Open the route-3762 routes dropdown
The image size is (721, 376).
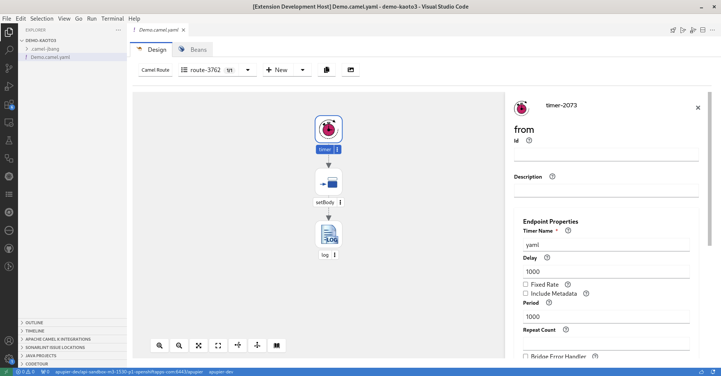248,70
